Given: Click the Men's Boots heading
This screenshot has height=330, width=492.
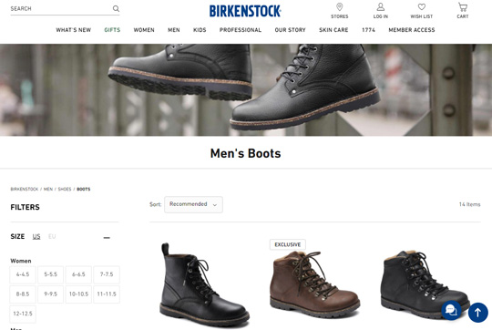Looking at the screenshot, I should [246, 153].
